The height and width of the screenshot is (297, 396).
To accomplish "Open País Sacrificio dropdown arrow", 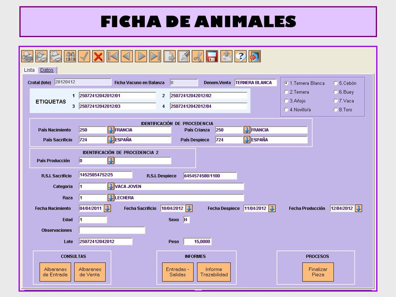I will click(111, 140).
